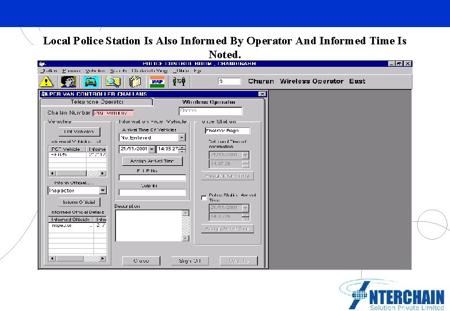Expand the Not Entered arrival time dropdown
Image resolution: width=450 pixels, height=311 pixels.
click(x=182, y=138)
